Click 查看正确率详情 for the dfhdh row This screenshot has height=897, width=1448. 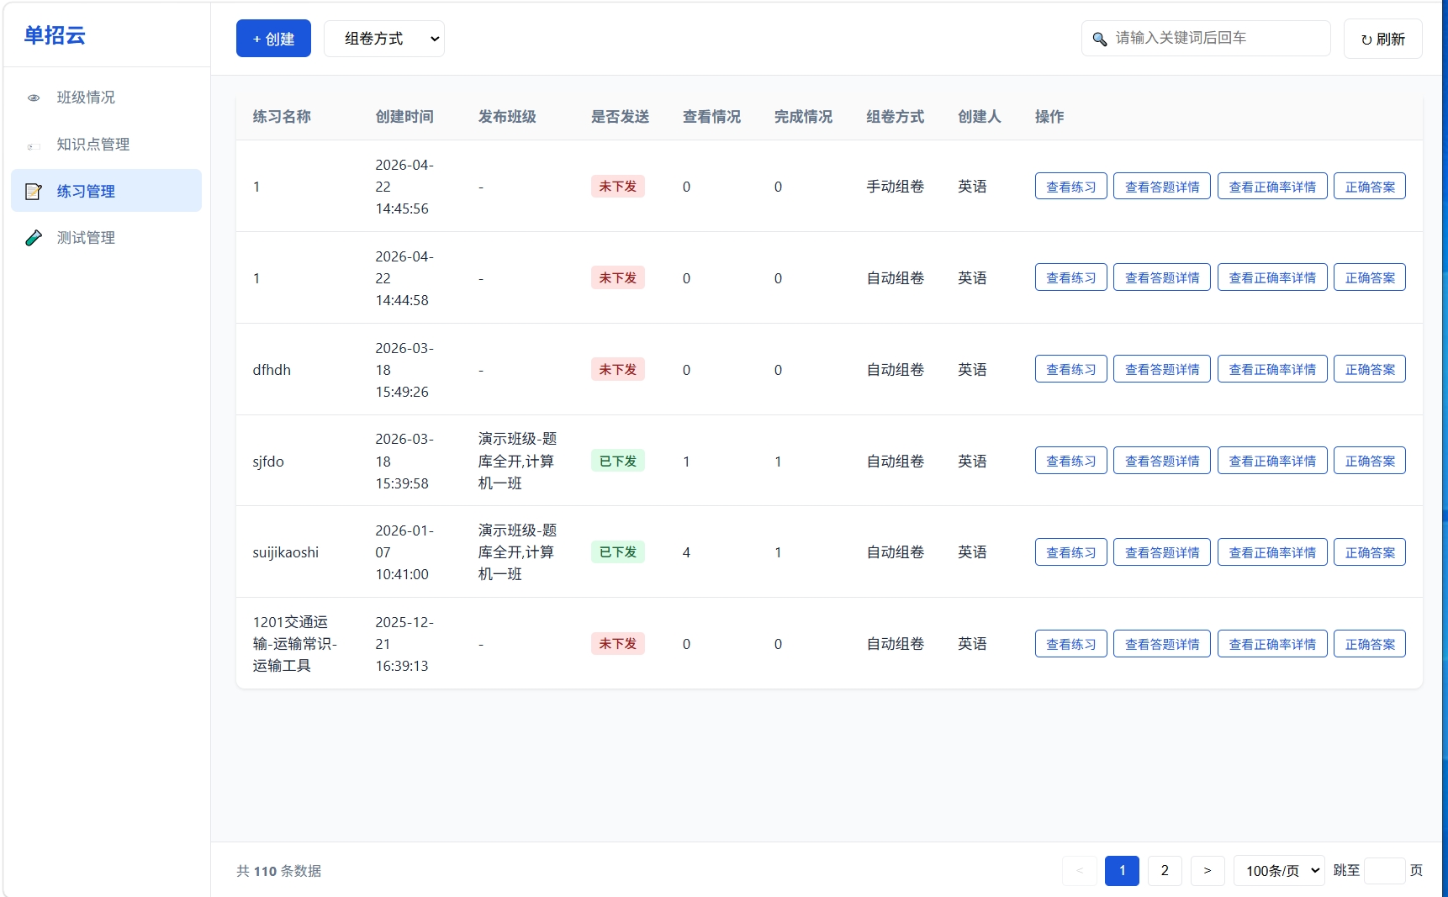pos(1272,369)
